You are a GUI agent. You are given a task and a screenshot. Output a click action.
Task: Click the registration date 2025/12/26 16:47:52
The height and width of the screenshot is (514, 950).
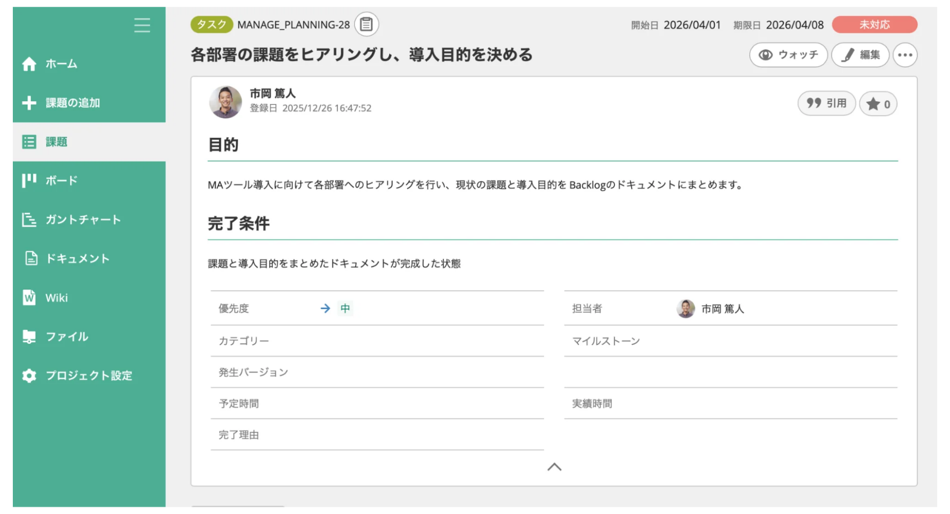click(x=326, y=108)
